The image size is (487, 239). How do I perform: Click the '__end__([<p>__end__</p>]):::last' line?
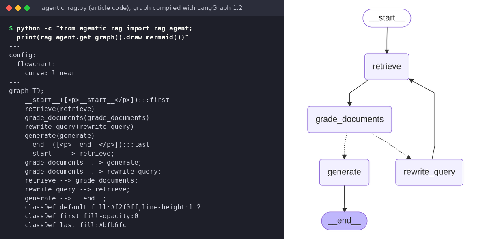(87, 145)
